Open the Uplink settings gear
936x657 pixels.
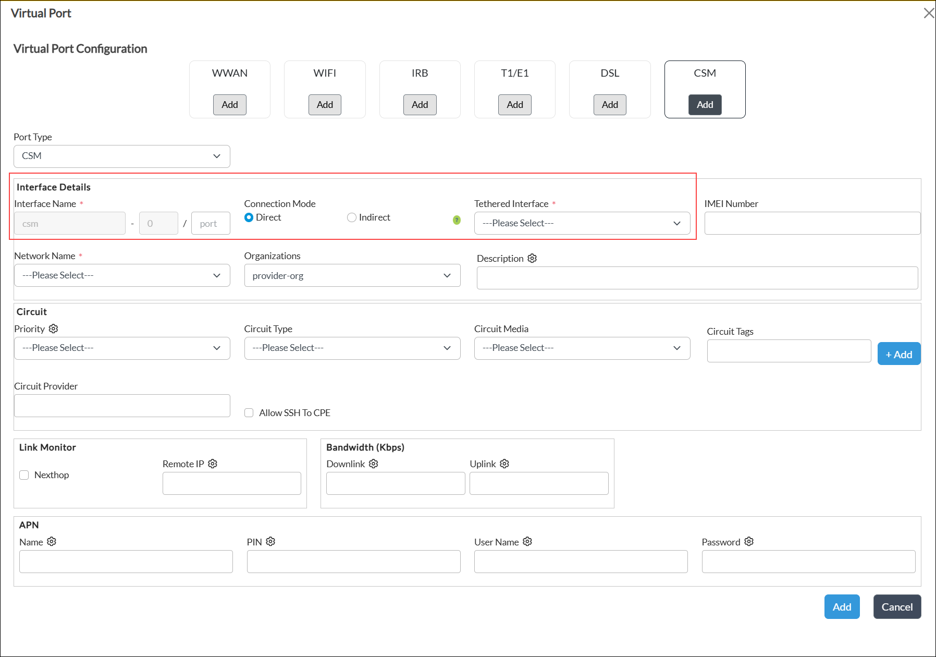504,463
